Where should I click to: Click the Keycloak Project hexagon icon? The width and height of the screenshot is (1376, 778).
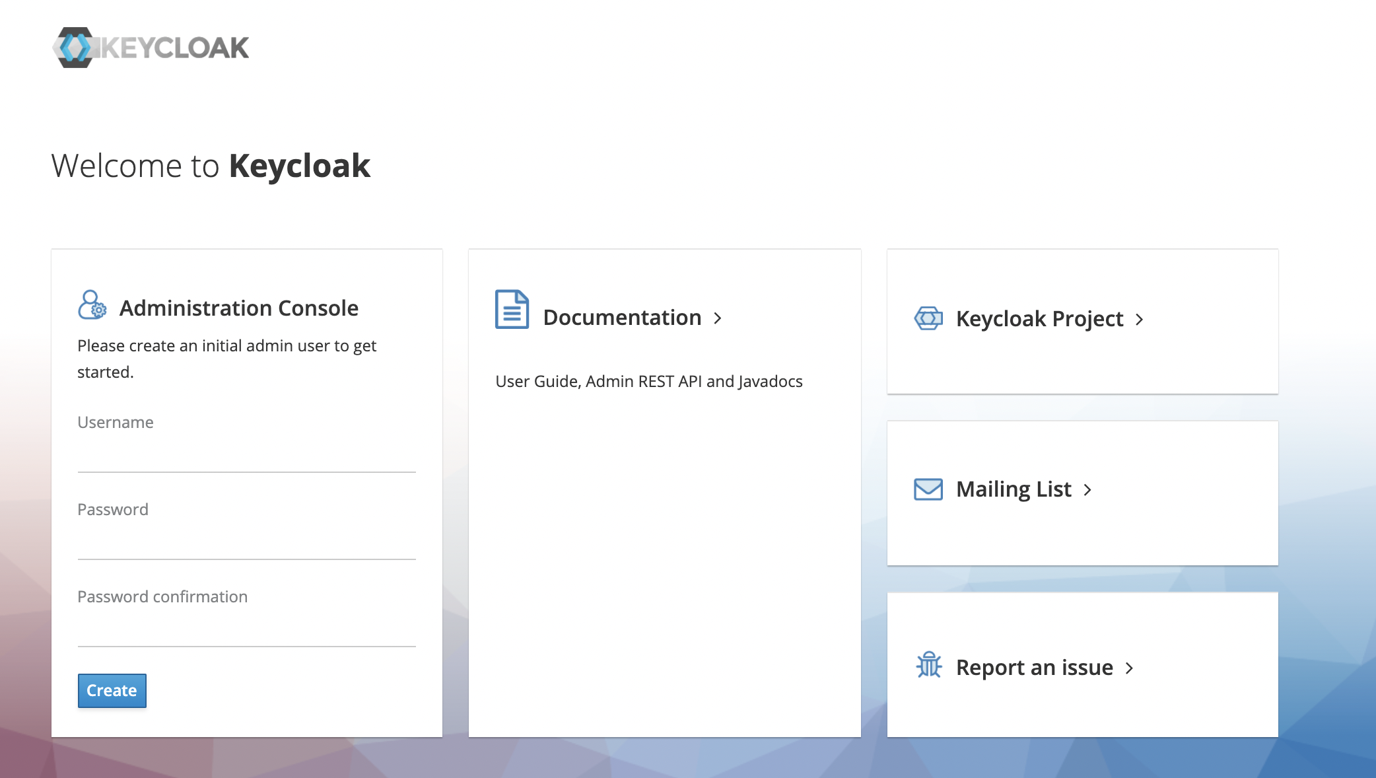(928, 318)
